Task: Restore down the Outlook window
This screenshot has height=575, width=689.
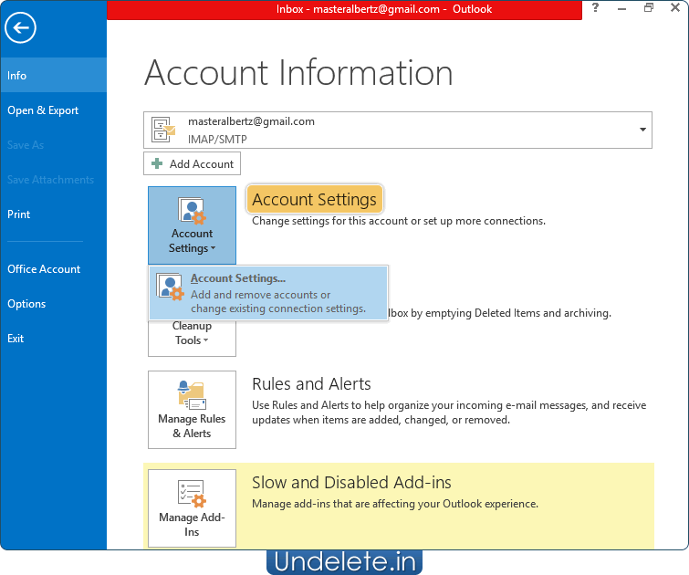Action: point(649,7)
